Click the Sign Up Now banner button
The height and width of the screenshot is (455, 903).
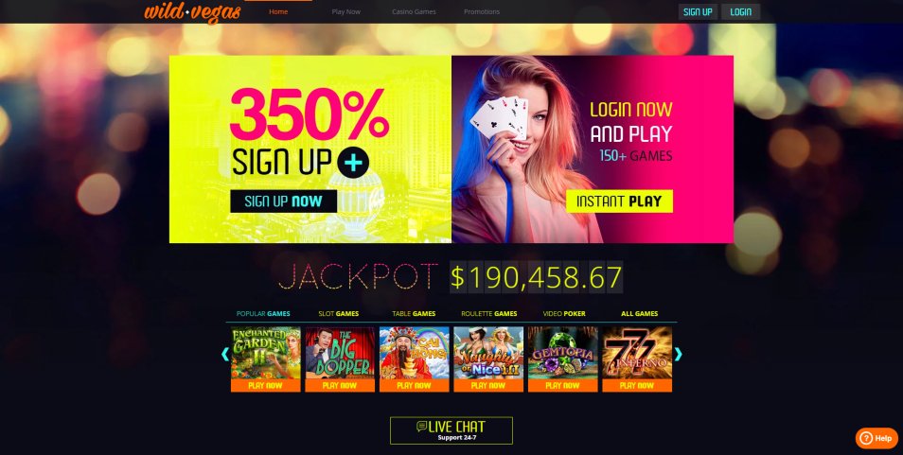coord(283,201)
